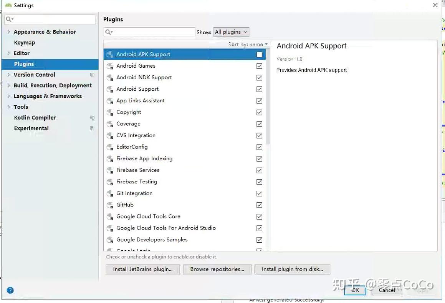Uncheck the Android Games plugin
This screenshot has height=303, width=445.
(260, 66)
